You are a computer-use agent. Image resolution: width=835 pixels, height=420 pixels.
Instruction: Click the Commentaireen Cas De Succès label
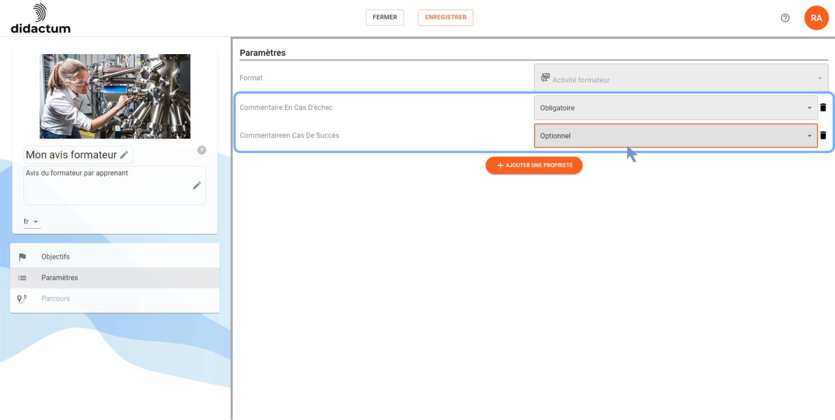[x=289, y=136]
